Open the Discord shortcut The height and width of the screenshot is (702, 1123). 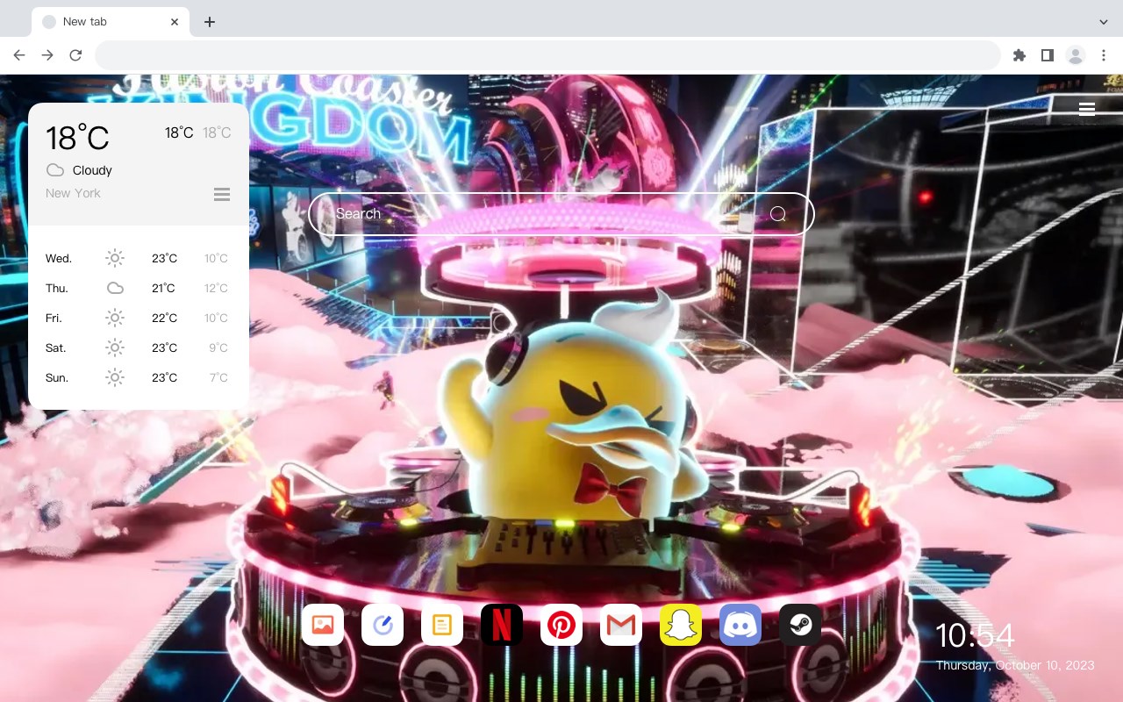point(740,625)
